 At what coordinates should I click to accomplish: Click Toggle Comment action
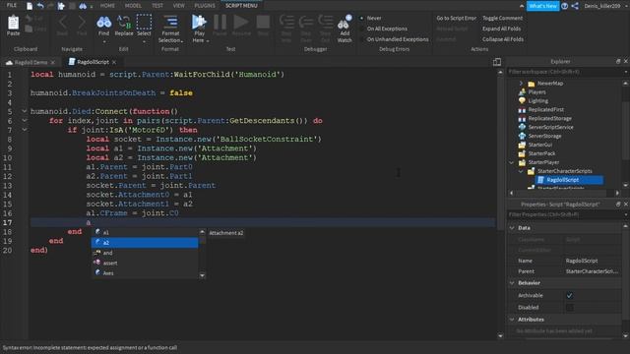[x=502, y=18]
